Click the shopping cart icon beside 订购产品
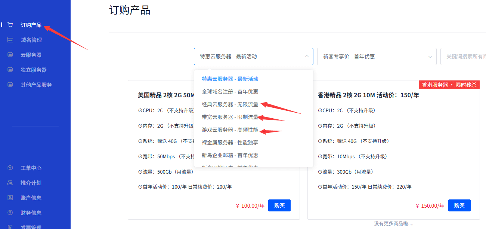 10,25
